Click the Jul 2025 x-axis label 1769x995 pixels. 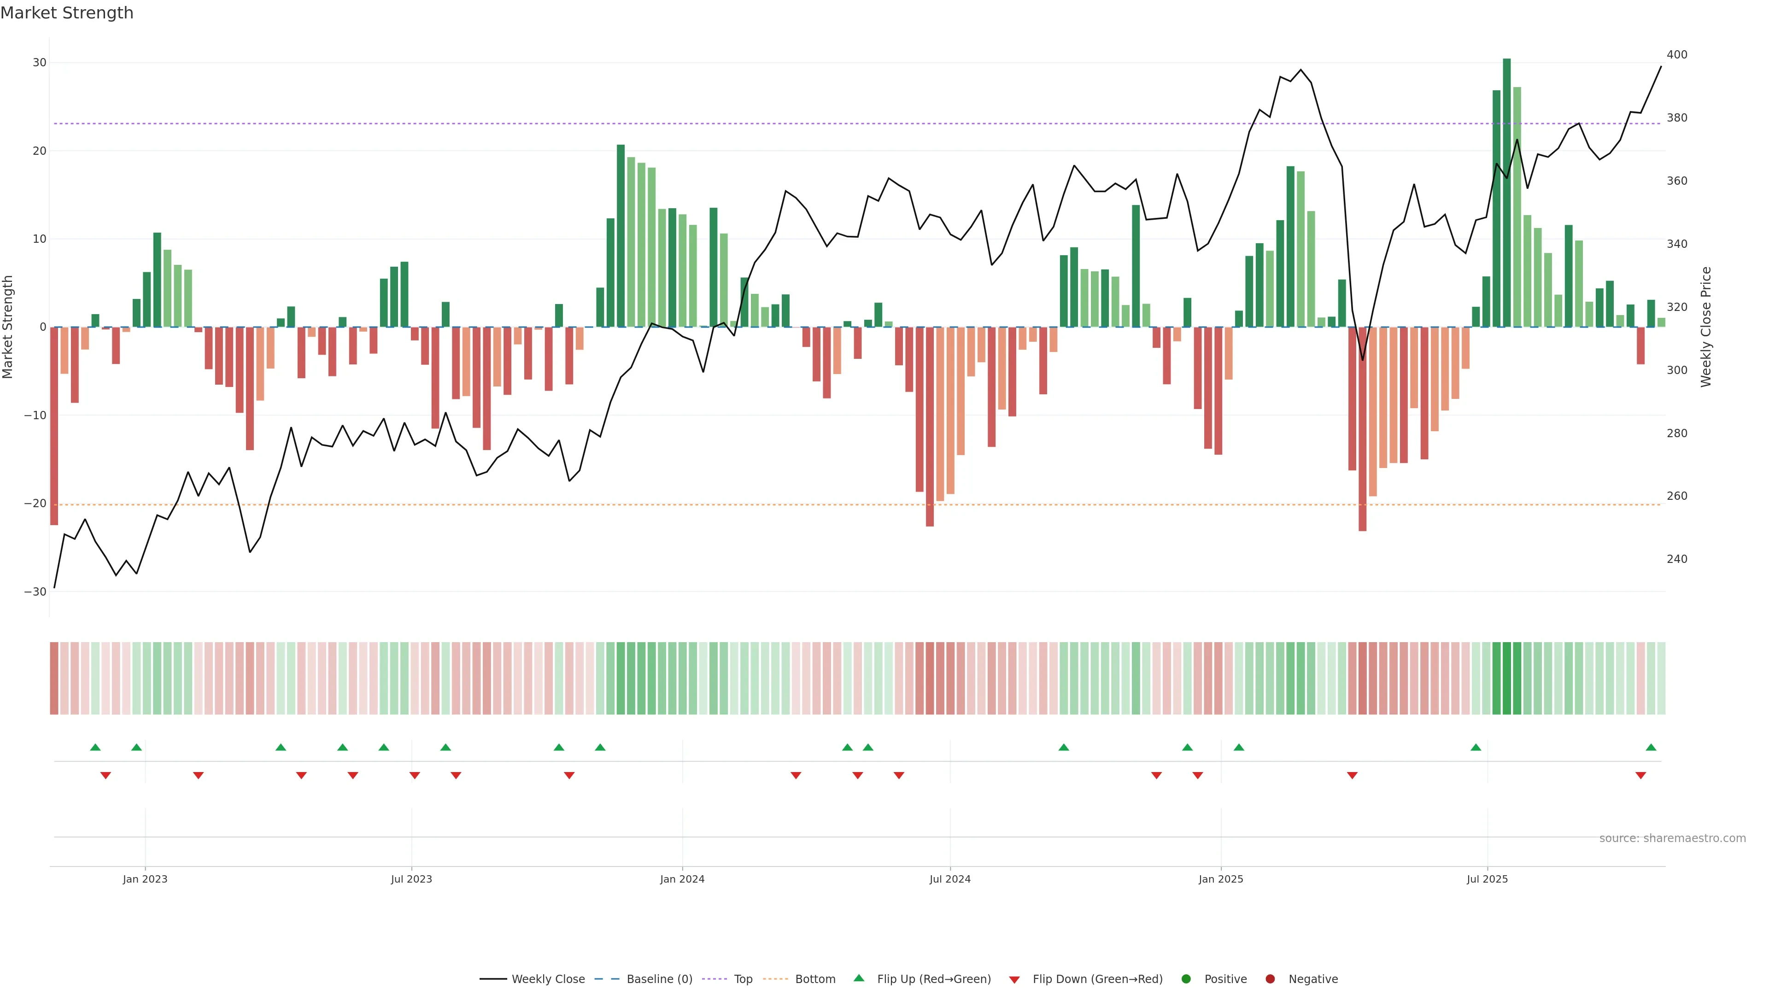[x=1487, y=879]
